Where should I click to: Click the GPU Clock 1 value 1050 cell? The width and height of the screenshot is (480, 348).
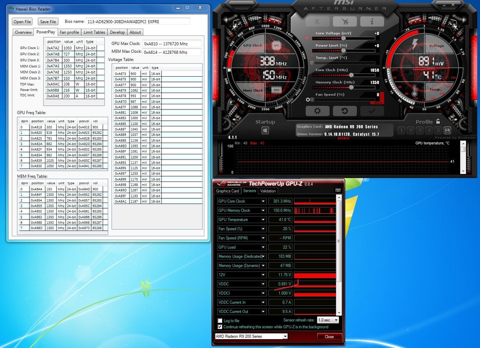click(x=68, y=48)
